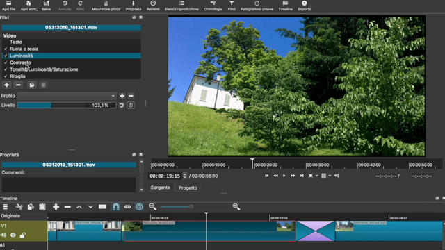Overwrite clip with the down chevron

point(90,207)
